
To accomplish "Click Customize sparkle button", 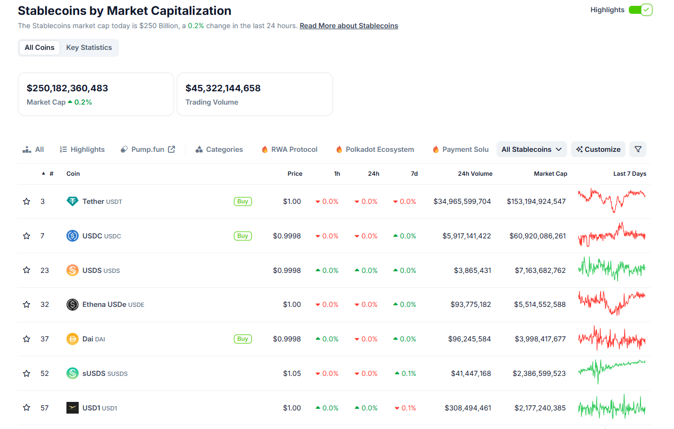I will tap(598, 149).
